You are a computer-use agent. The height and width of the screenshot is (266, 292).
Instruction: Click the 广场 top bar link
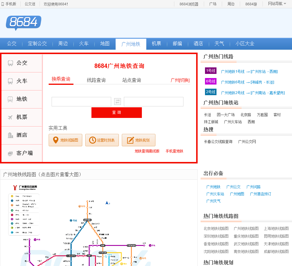coord(213,4)
